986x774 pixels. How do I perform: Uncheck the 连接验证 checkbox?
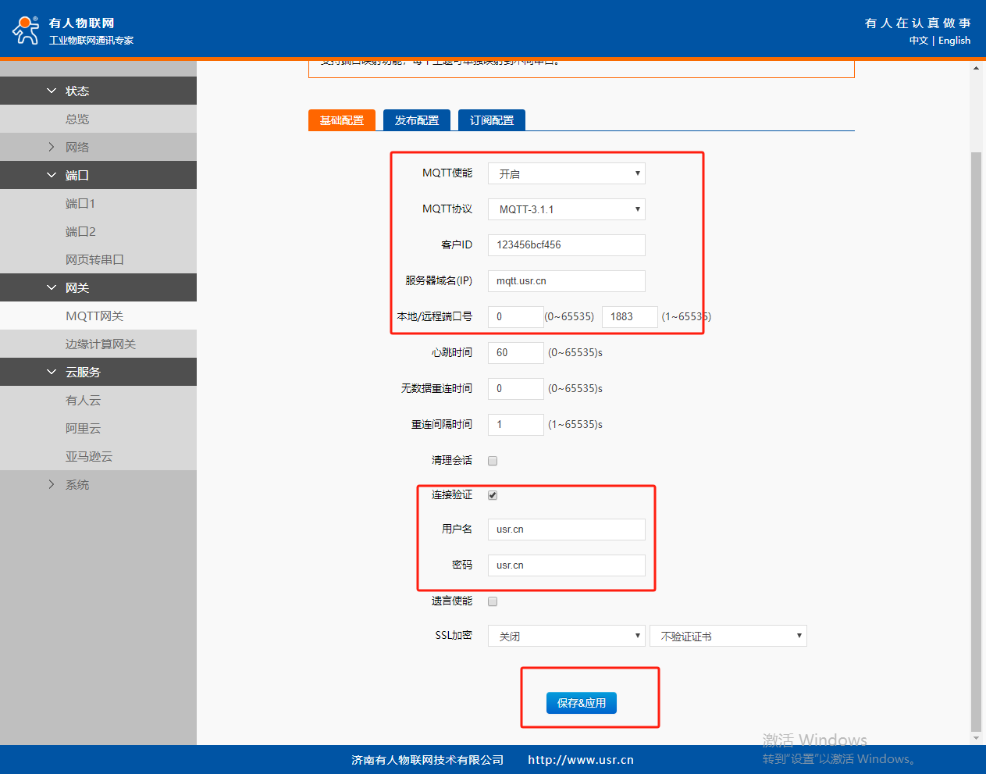click(493, 495)
